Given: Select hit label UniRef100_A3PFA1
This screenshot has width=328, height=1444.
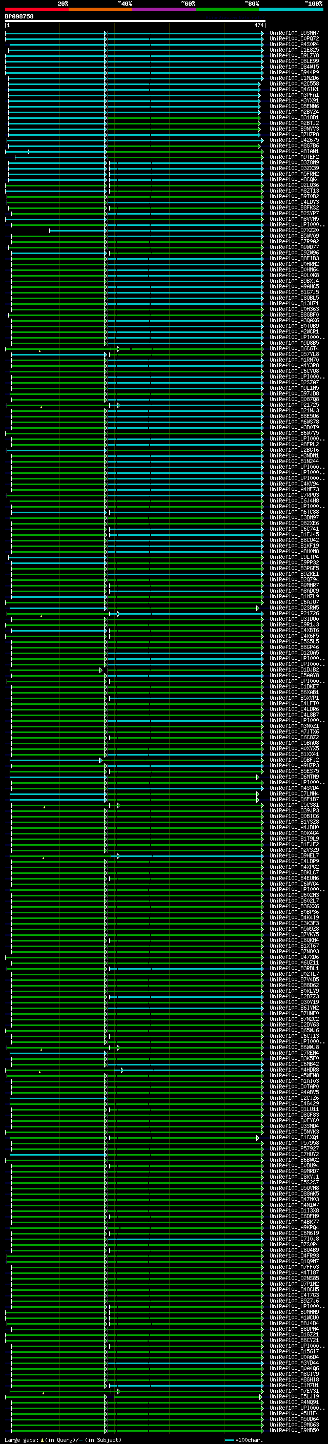Looking at the screenshot, I should click(x=294, y=95).
